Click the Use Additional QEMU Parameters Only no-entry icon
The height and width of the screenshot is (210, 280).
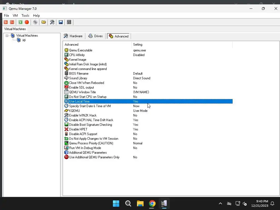(66, 157)
